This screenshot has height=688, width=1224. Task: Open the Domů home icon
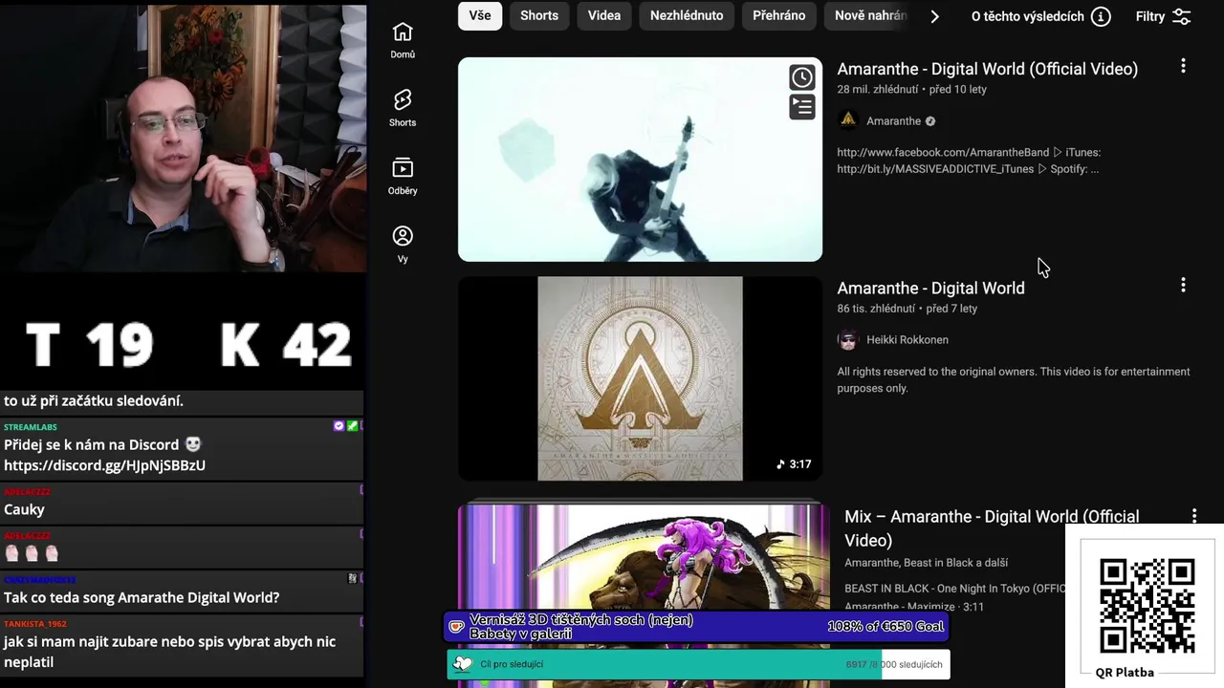[403, 32]
